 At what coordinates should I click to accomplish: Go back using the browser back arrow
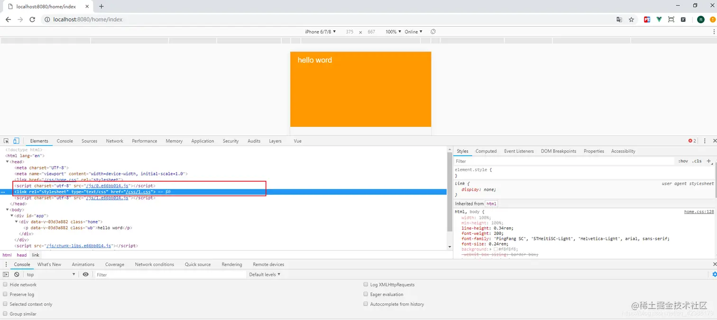[8, 19]
